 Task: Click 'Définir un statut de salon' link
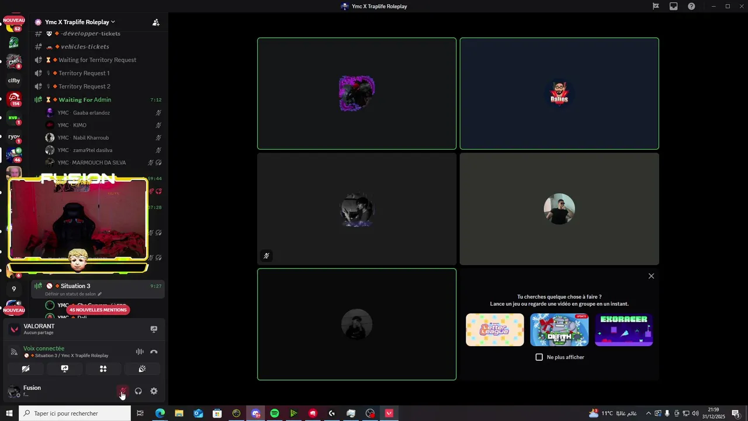pyautogui.click(x=73, y=294)
